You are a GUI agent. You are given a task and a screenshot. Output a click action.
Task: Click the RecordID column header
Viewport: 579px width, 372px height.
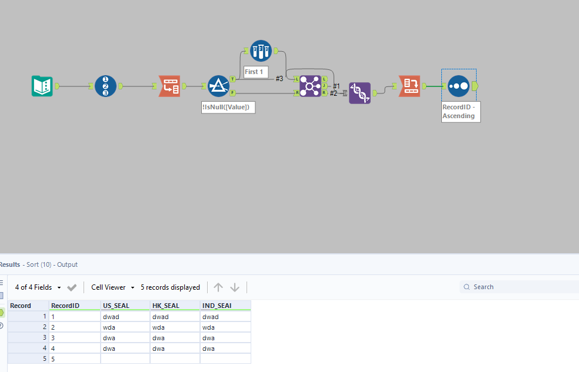pyautogui.click(x=75, y=306)
